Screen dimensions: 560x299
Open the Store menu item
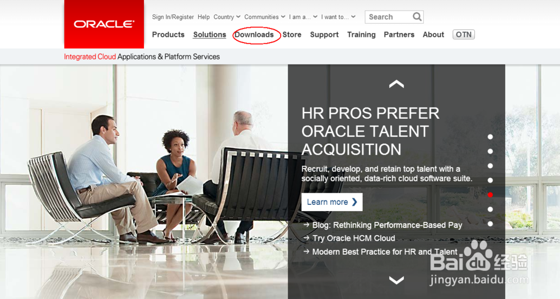tap(292, 35)
